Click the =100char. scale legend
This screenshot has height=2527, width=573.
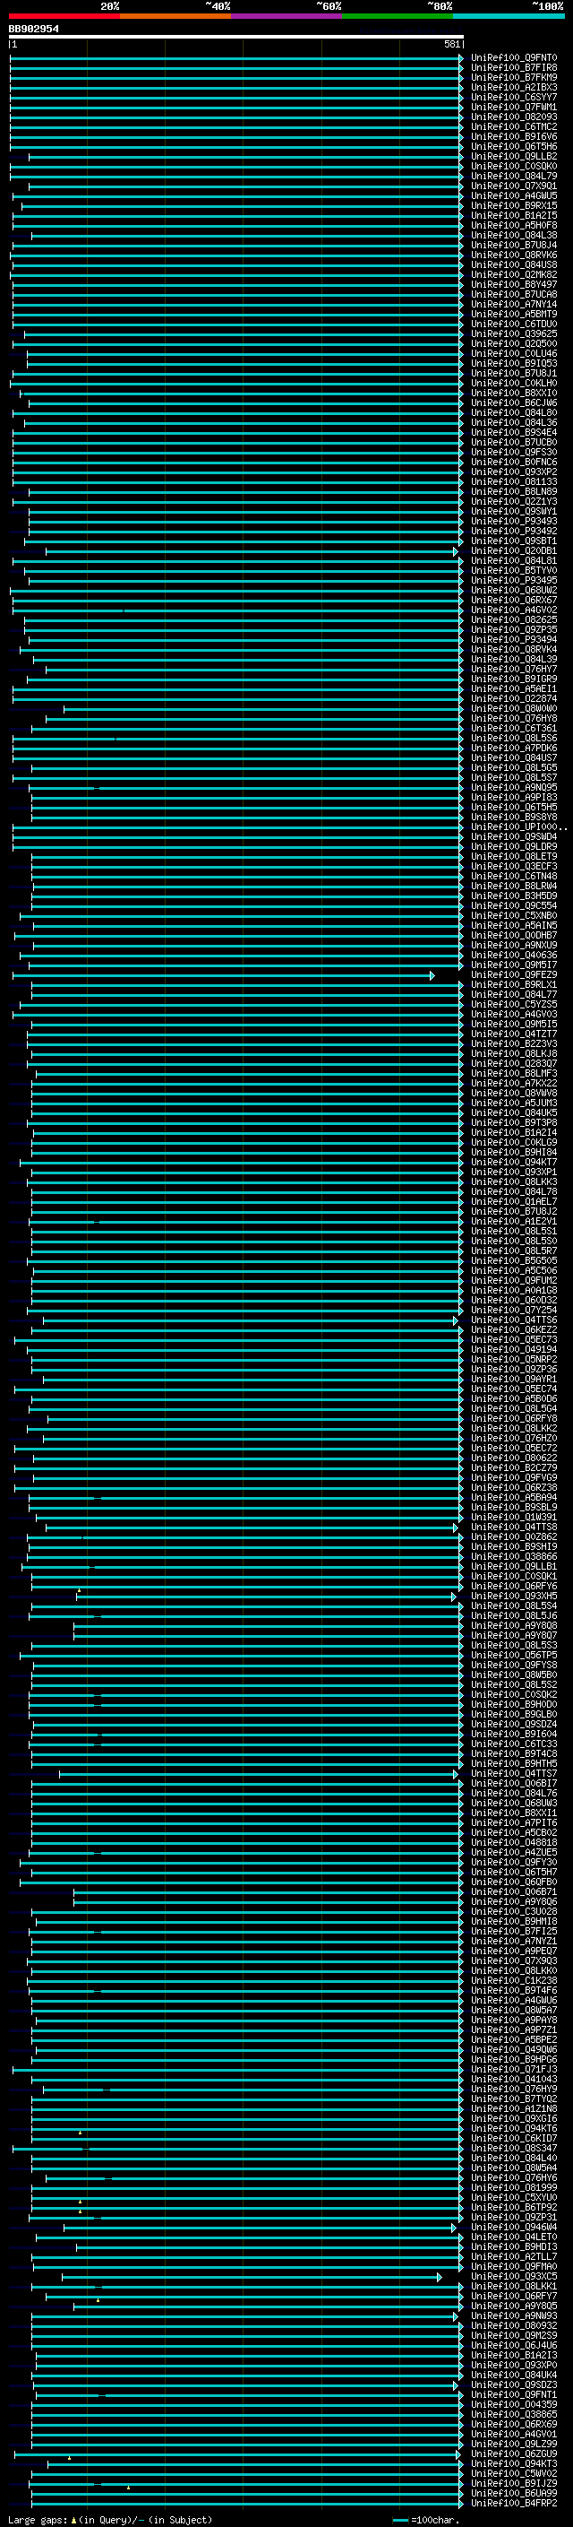(433, 2520)
